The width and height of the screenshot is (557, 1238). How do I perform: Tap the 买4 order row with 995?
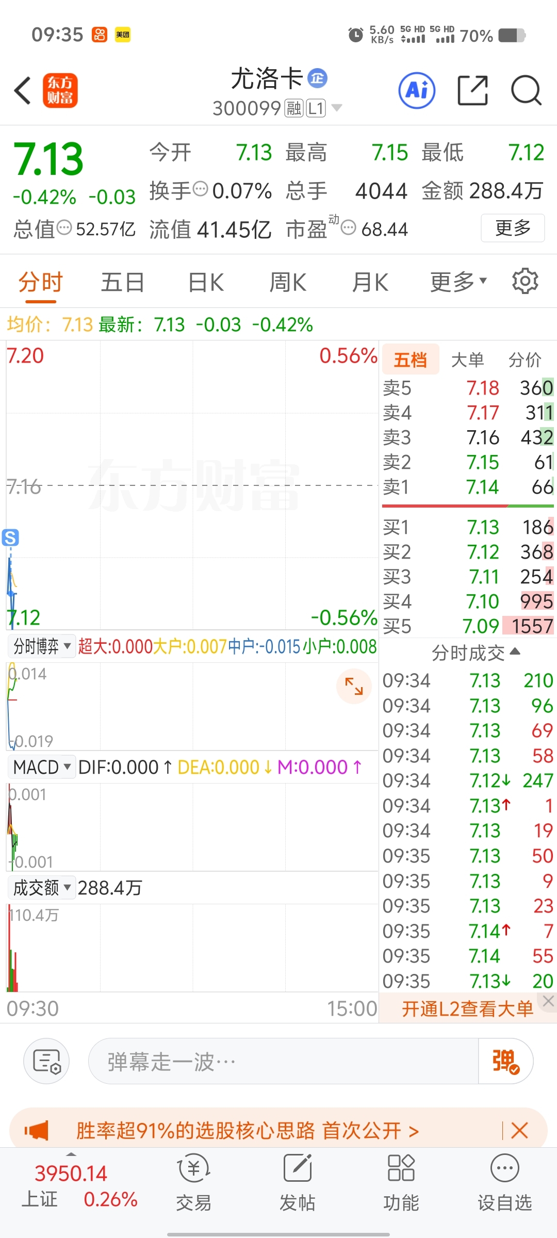pyautogui.click(x=468, y=601)
